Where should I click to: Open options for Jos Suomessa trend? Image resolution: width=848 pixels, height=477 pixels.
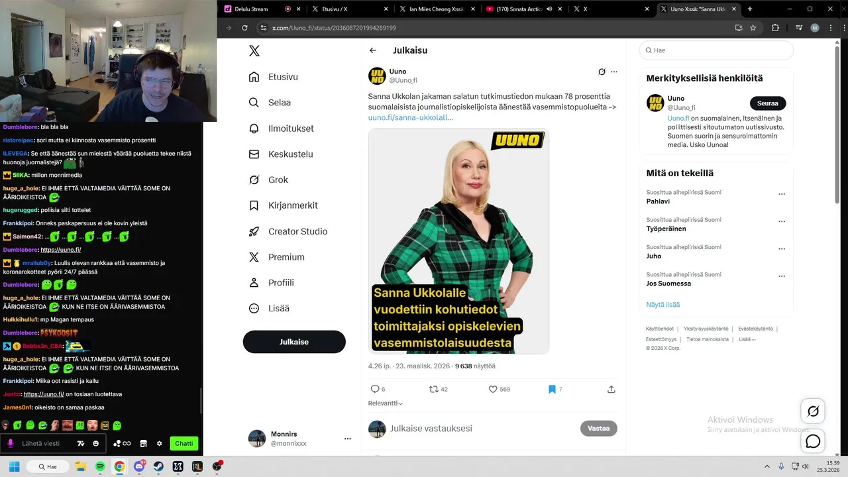pyautogui.click(x=782, y=276)
